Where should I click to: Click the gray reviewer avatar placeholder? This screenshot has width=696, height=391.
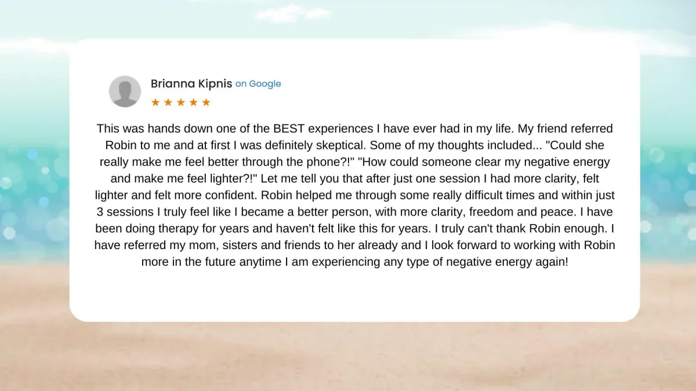(x=125, y=92)
